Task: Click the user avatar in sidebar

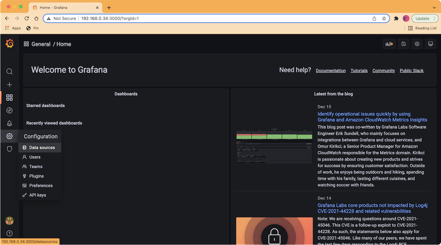Action: [9, 221]
